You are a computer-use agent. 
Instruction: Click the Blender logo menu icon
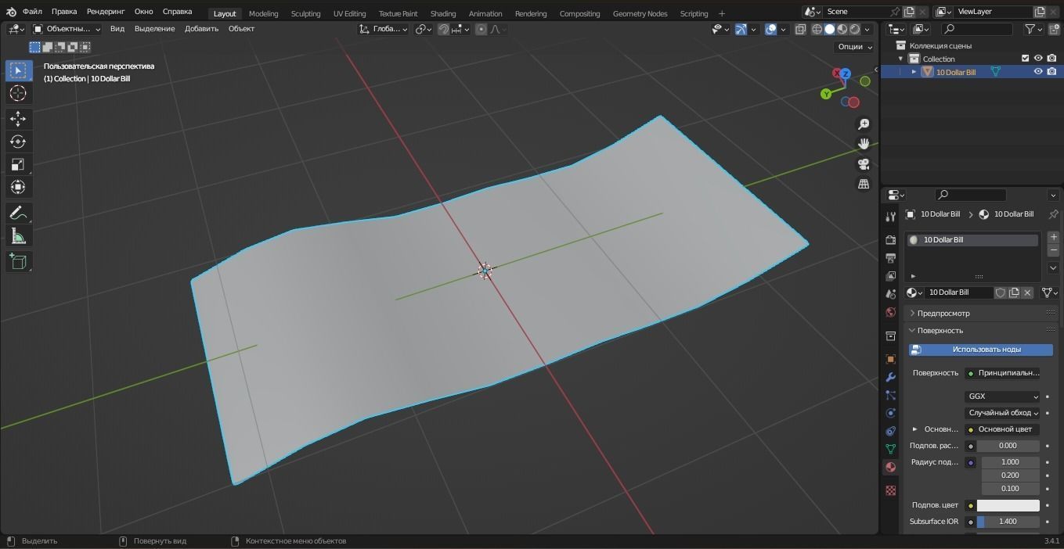tap(11, 12)
